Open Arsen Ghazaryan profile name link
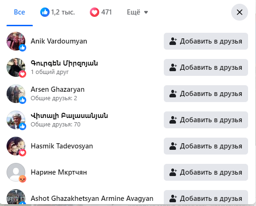 (58, 89)
